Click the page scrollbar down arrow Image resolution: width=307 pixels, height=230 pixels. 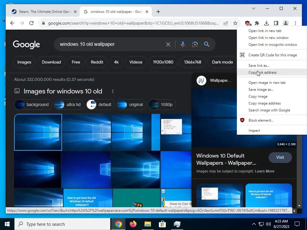(x=299, y=206)
